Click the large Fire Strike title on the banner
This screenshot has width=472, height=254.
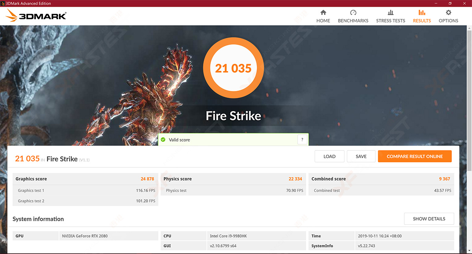click(233, 116)
